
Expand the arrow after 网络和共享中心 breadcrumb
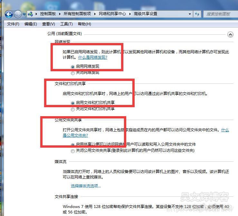pyautogui.click(x=130, y=14)
